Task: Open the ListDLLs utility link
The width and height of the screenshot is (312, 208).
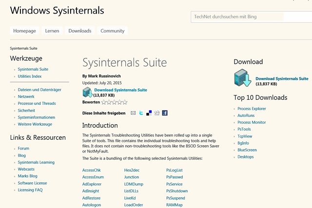Action: point(131,191)
